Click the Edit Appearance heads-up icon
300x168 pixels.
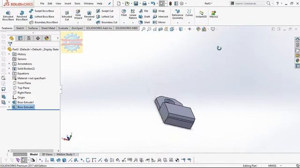pyautogui.click(x=198, y=29)
